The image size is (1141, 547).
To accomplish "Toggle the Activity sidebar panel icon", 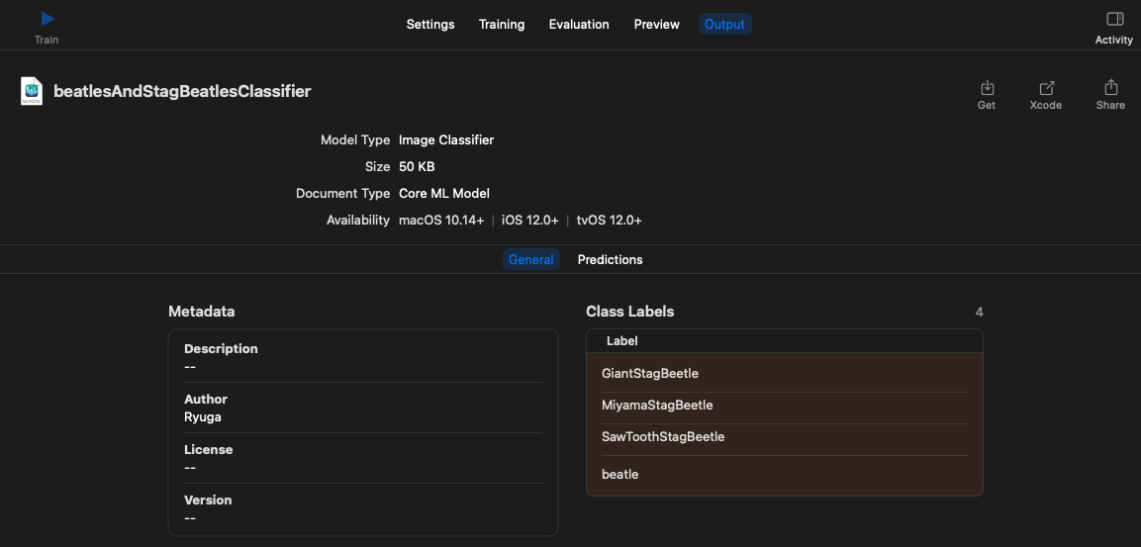I will pyautogui.click(x=1114, y=19).
